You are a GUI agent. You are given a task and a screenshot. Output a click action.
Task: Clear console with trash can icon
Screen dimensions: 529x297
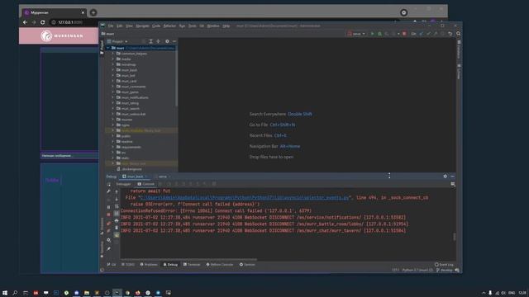click(117, 228)
